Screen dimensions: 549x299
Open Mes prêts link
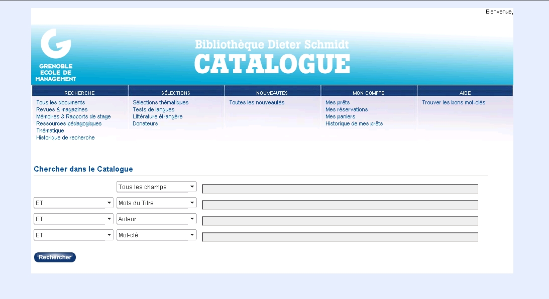pyautogui.click(x=338, y=102)
